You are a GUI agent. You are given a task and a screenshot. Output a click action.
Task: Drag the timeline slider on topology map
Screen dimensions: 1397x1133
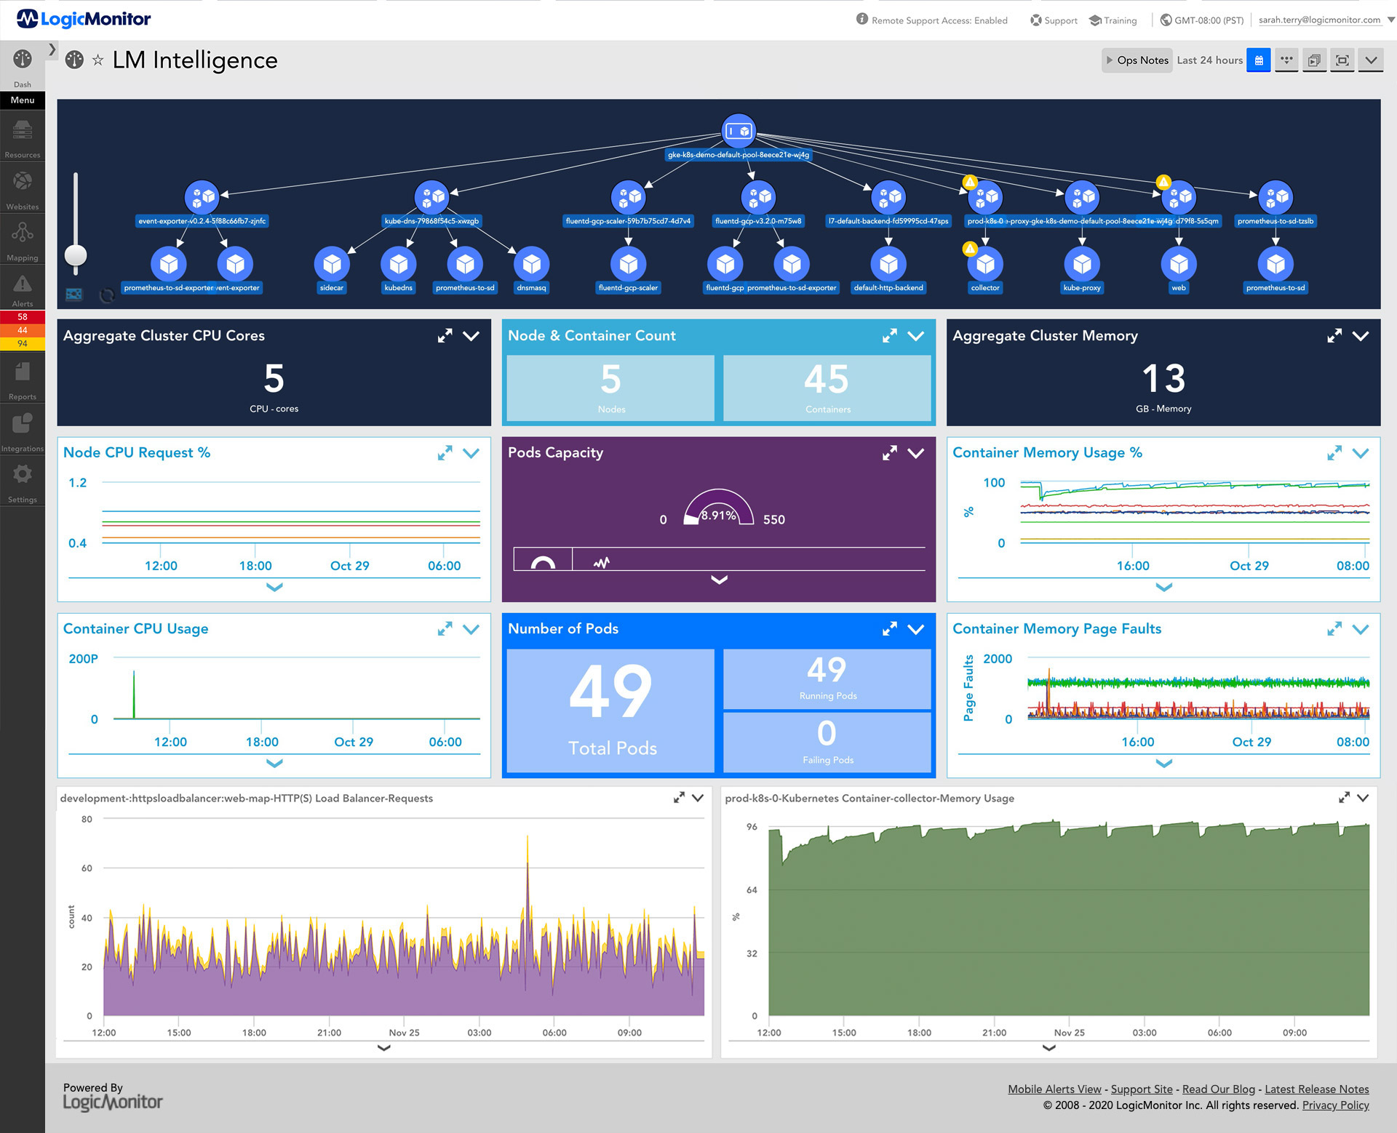pos(75,253)
